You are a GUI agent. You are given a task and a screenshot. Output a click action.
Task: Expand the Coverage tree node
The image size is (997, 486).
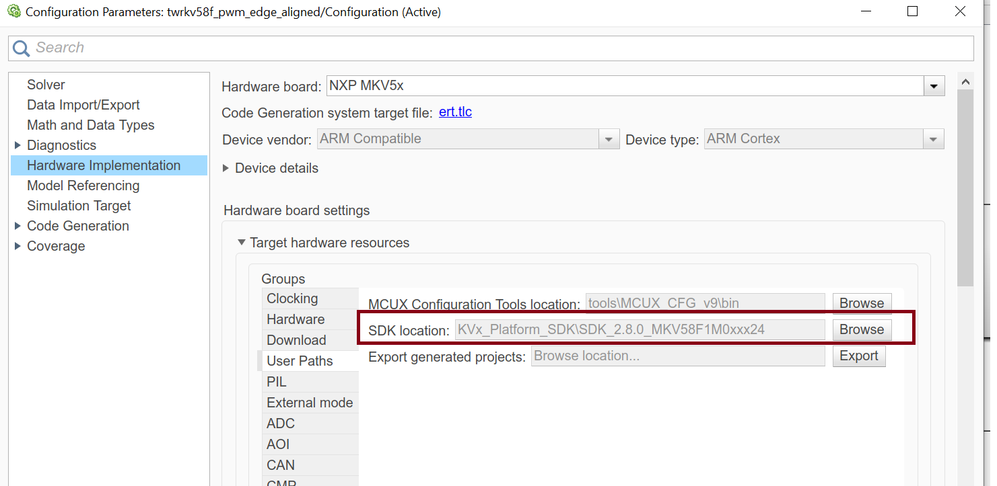click(x=18, y=246)
